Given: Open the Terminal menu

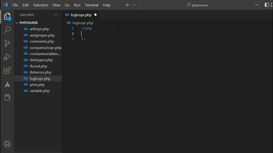Looking at the screenshot, I should [91, 5].
